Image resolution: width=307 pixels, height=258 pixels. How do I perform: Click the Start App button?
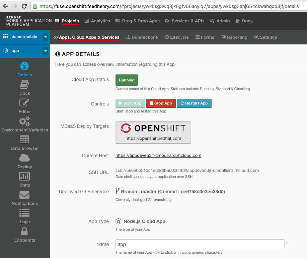point(130,103)
